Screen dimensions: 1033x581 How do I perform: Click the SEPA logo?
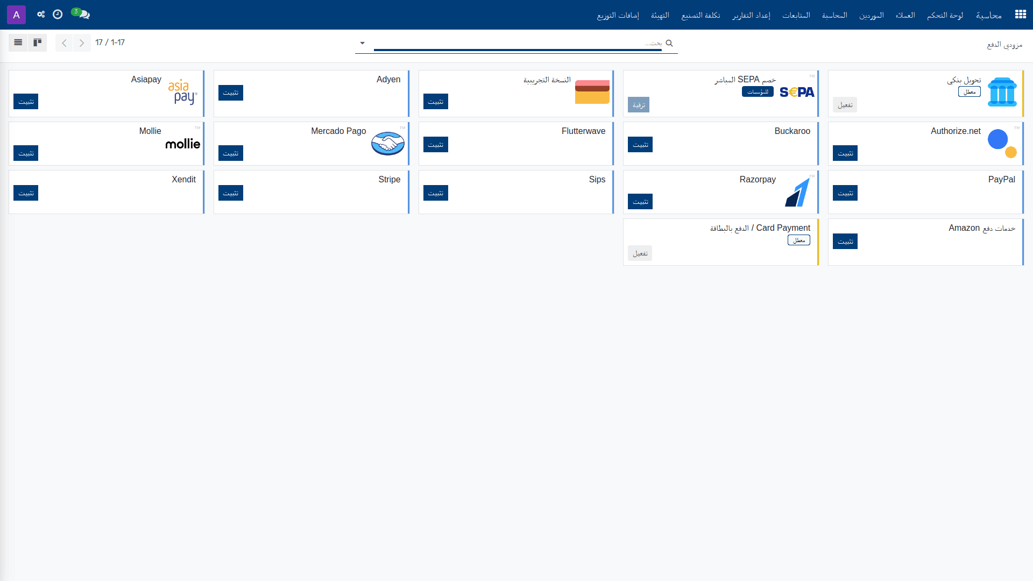[797, 92]
